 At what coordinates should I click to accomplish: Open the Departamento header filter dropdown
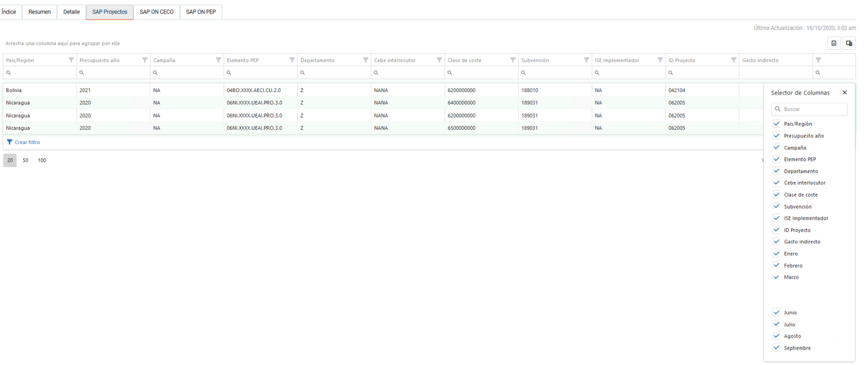coord(366,60)
